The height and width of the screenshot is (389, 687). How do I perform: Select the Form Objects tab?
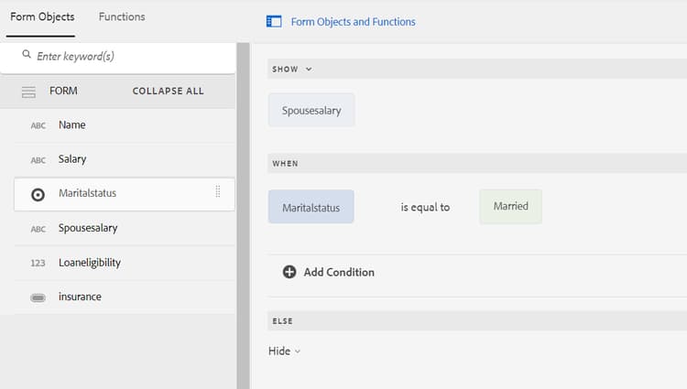coord(42,17)
